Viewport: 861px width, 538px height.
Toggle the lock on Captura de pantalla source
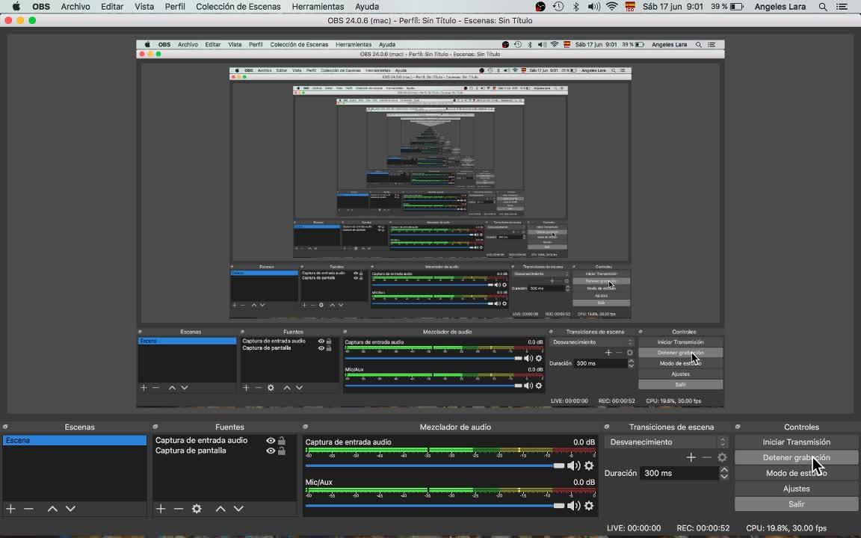coord(282,451)
